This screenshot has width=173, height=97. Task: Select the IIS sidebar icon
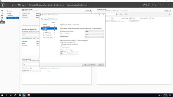click(x=2, y=20)
